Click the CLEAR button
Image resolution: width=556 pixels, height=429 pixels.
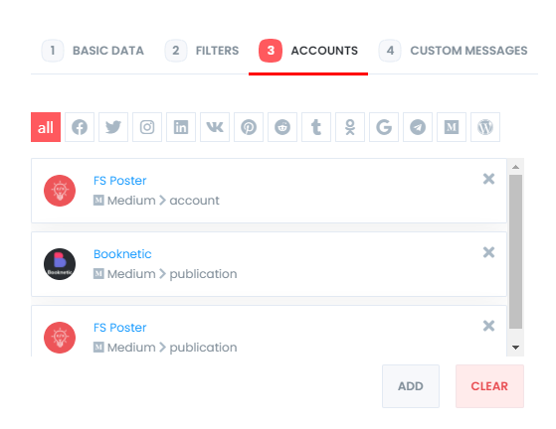pyautogui.click(x=489, y=386)
